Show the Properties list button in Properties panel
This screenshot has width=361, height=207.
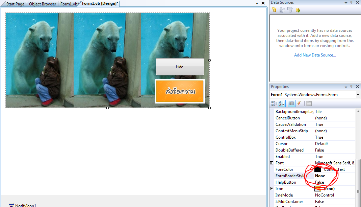(x=291, y=103)
